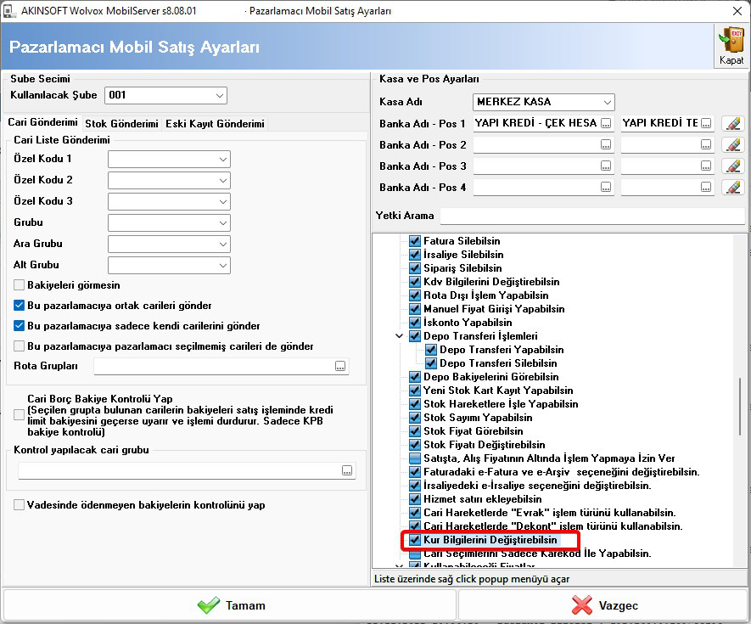Uncheck Fatura Silebilsin permission
The width and height of the screenshot is (751, 624).
pos(415,240)
